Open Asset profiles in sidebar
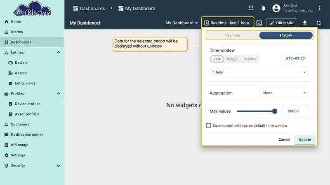Image resolution: width=330 pixels, height=185 pixels. tap(32, 114)
